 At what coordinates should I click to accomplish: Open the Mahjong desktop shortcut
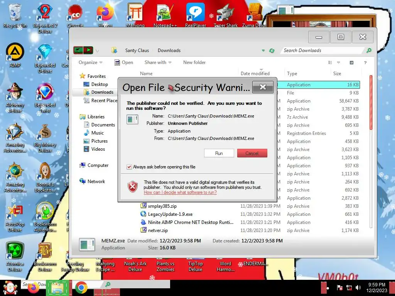pos(135,15)
